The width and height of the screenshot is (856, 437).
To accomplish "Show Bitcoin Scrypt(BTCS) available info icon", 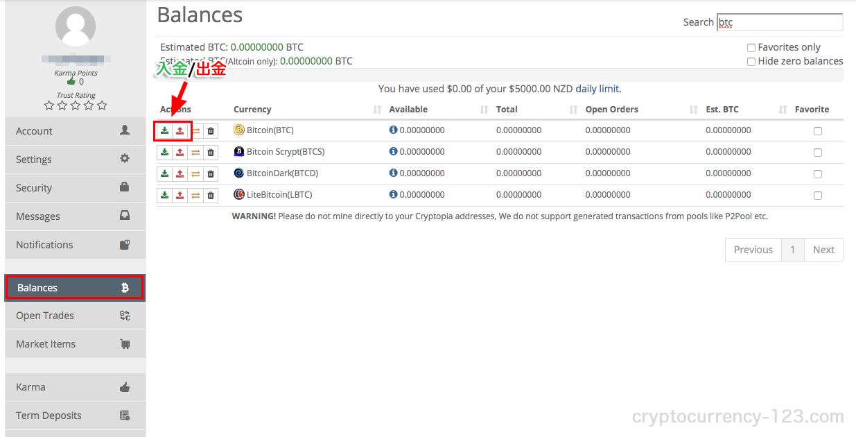I will (x=393, y=151).
